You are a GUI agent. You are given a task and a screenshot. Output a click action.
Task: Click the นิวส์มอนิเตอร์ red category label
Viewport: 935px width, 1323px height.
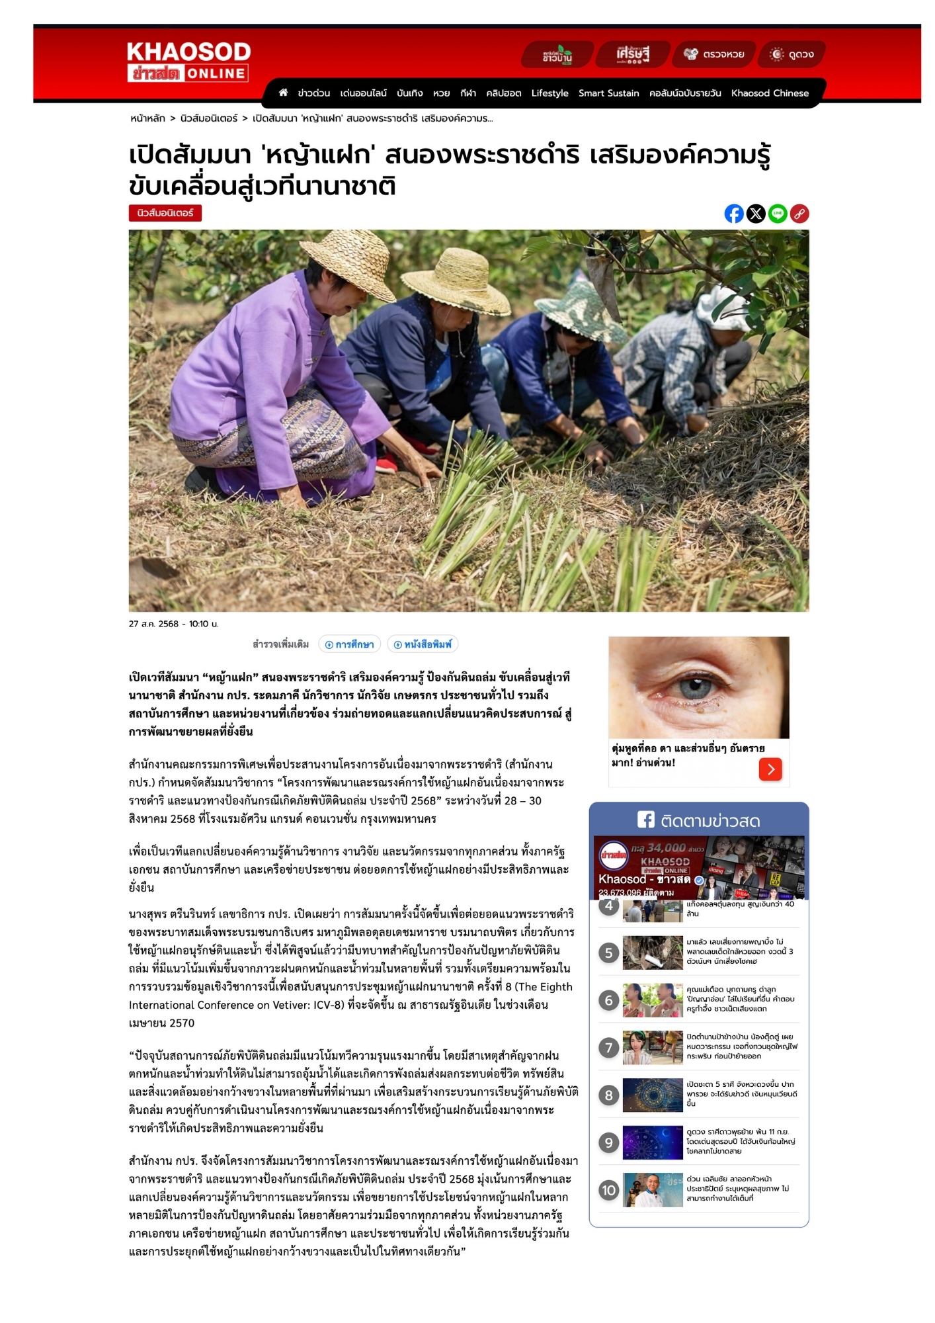[x=165, y=213]
